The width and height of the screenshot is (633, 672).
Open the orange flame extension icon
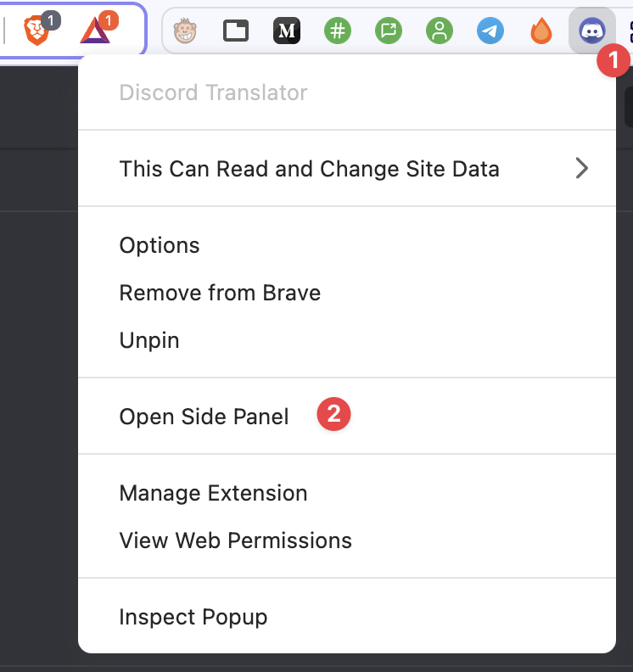click(x=541, y=31)
